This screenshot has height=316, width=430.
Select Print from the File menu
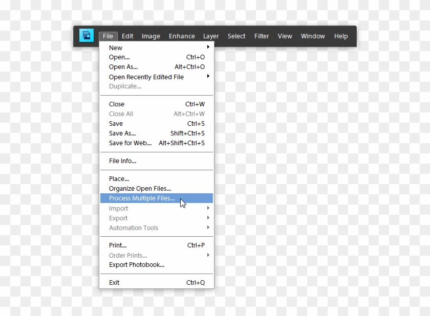[x=117, y=245]
